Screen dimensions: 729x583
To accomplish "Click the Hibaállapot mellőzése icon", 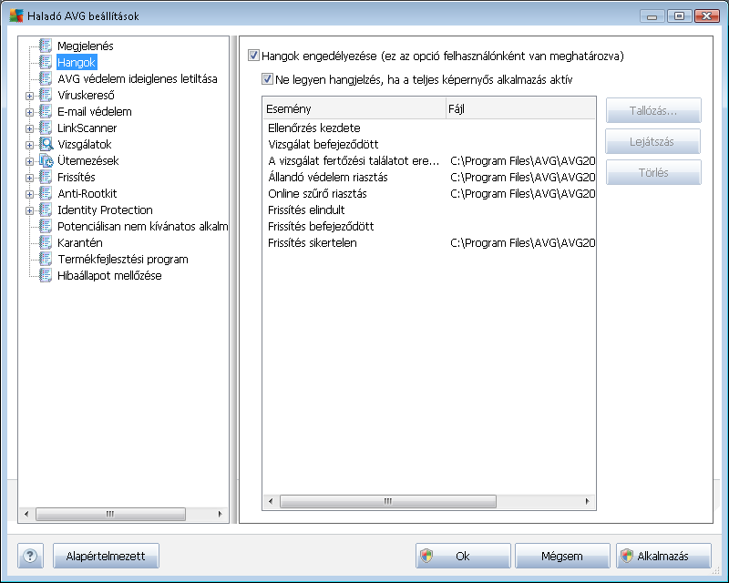I will coord(46,275).
